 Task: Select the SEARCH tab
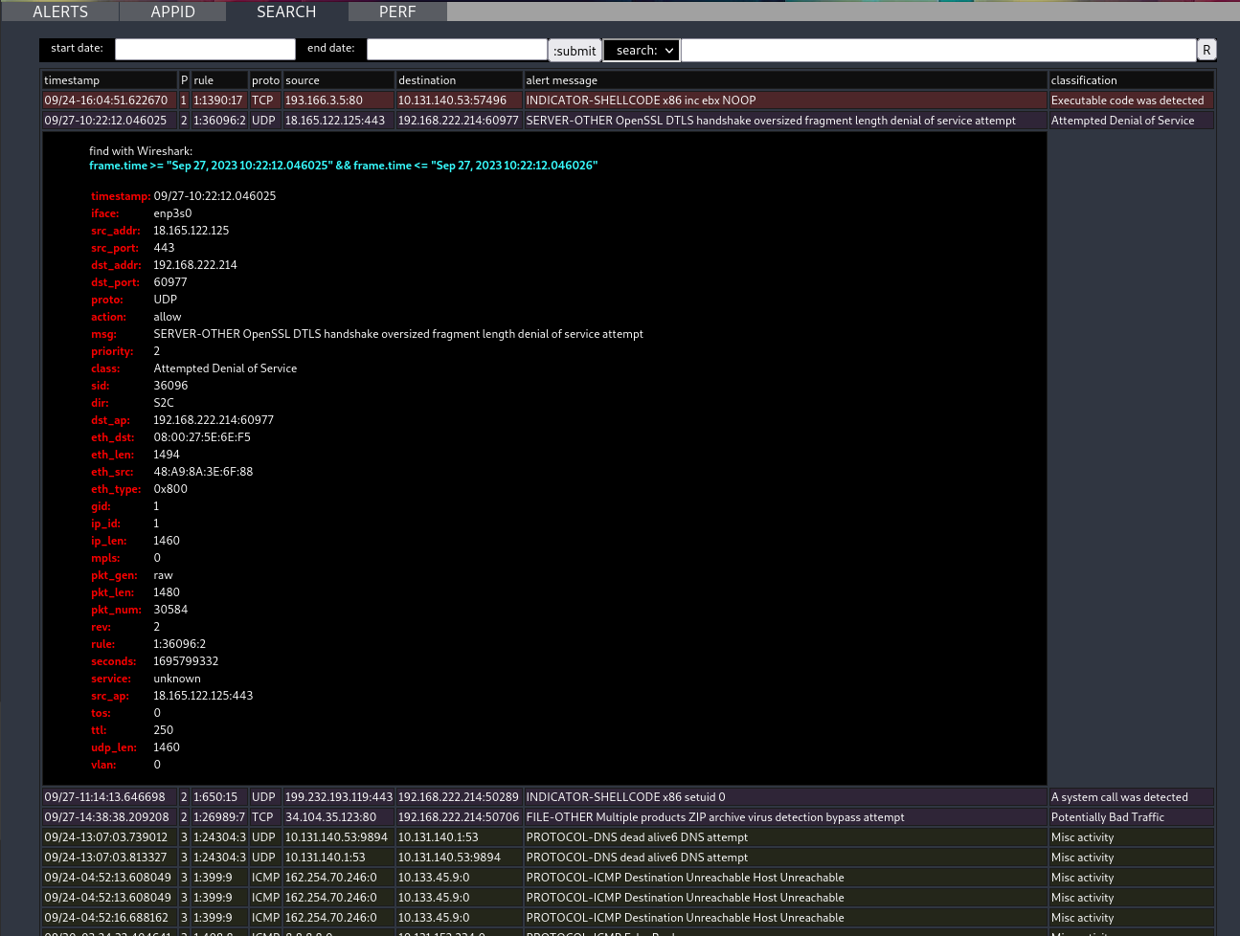286,11
